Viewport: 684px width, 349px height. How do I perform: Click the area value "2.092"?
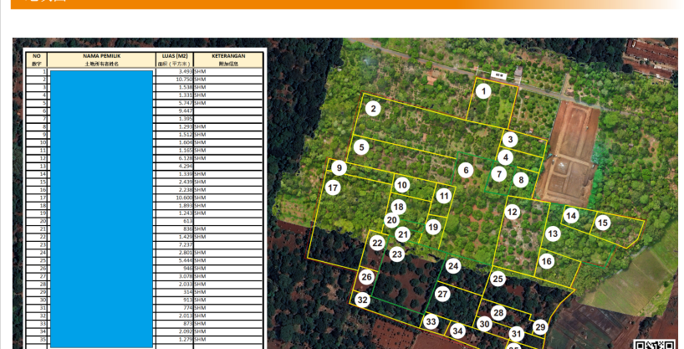(186, 331)
